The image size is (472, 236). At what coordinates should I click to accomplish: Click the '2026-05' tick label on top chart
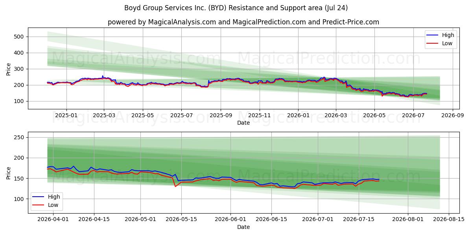point(374,116)
